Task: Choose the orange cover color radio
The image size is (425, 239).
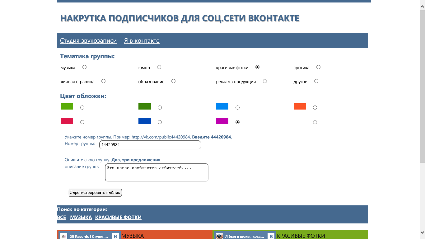Action: 315,108
